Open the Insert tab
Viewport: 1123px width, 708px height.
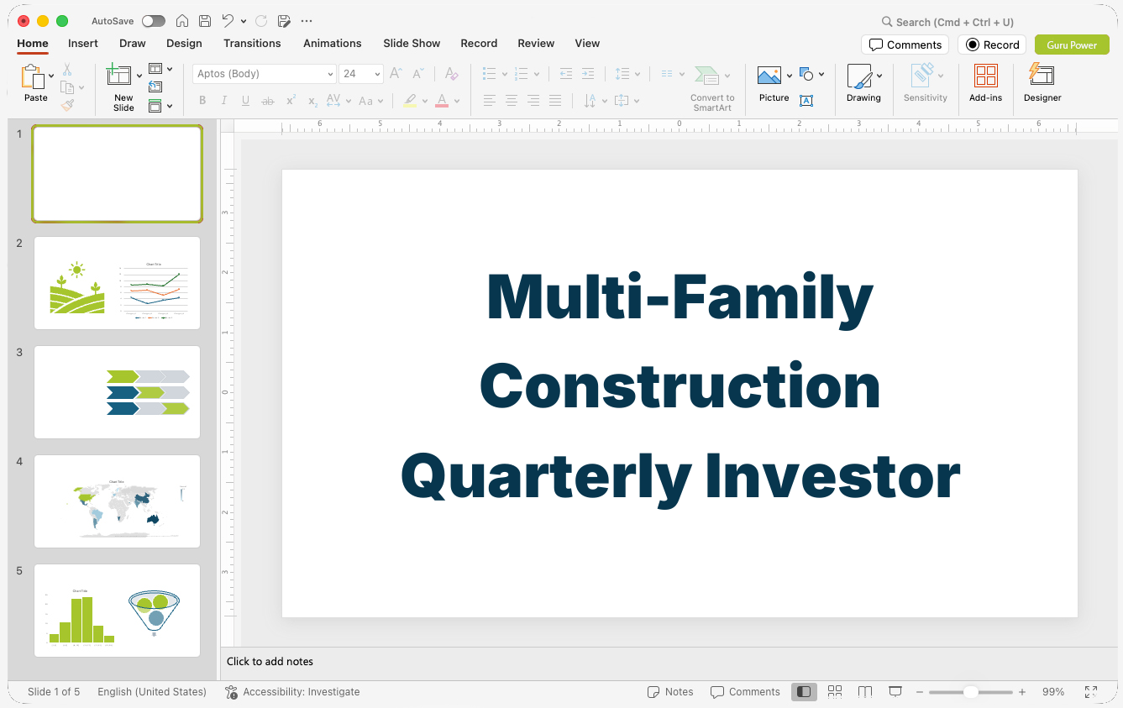[83, 44]
